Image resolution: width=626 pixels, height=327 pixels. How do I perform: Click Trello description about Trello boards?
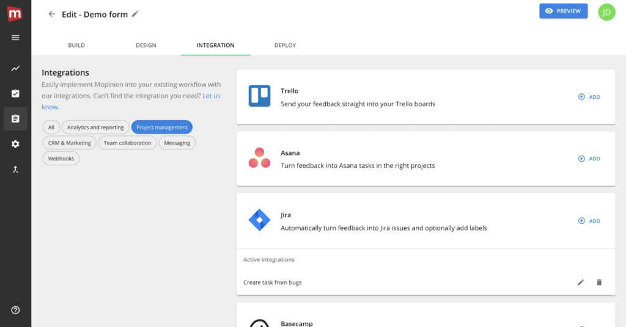pyautogui.click(x=358, y=104)
